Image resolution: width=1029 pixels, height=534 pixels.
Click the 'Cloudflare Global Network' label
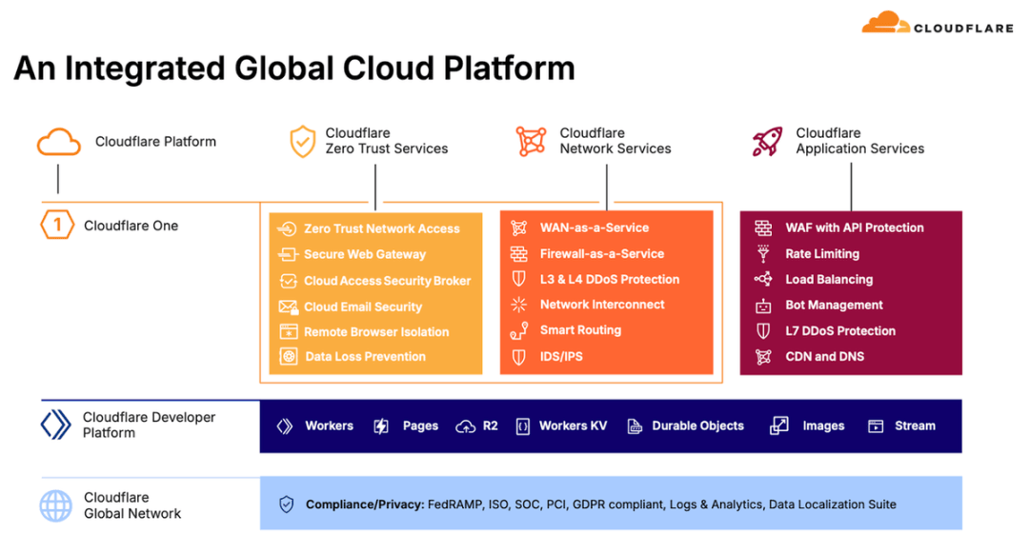coord(132,505)
